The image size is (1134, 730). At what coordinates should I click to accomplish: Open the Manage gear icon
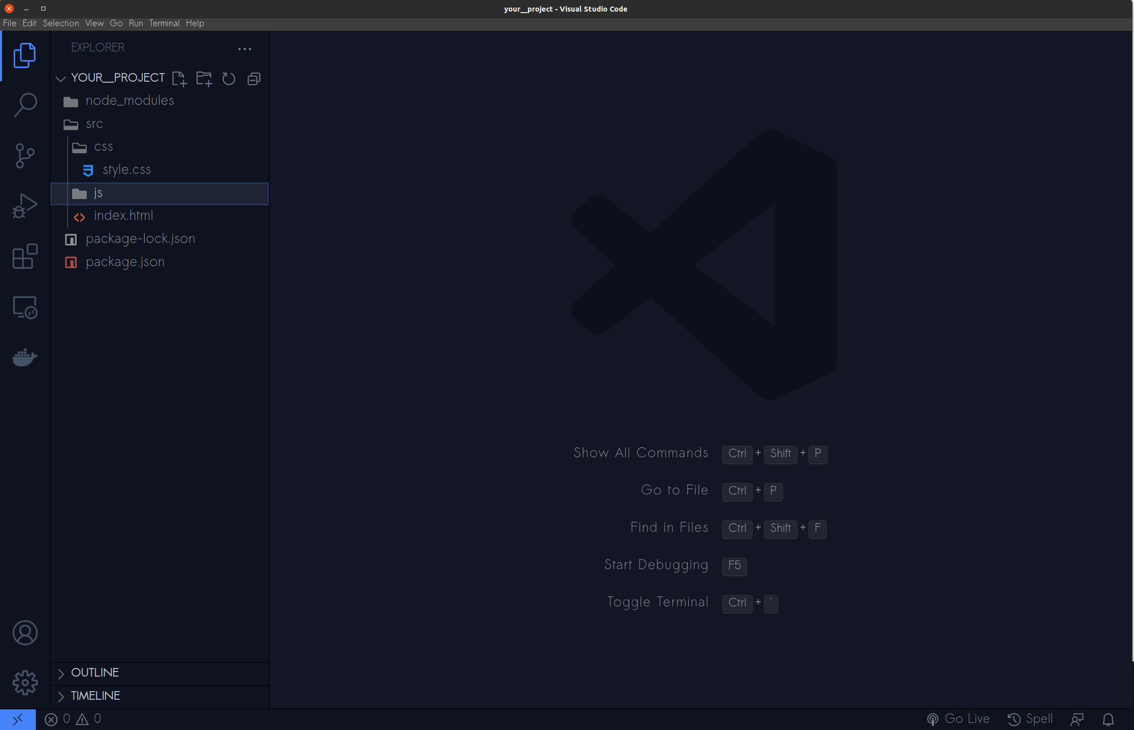25,683
